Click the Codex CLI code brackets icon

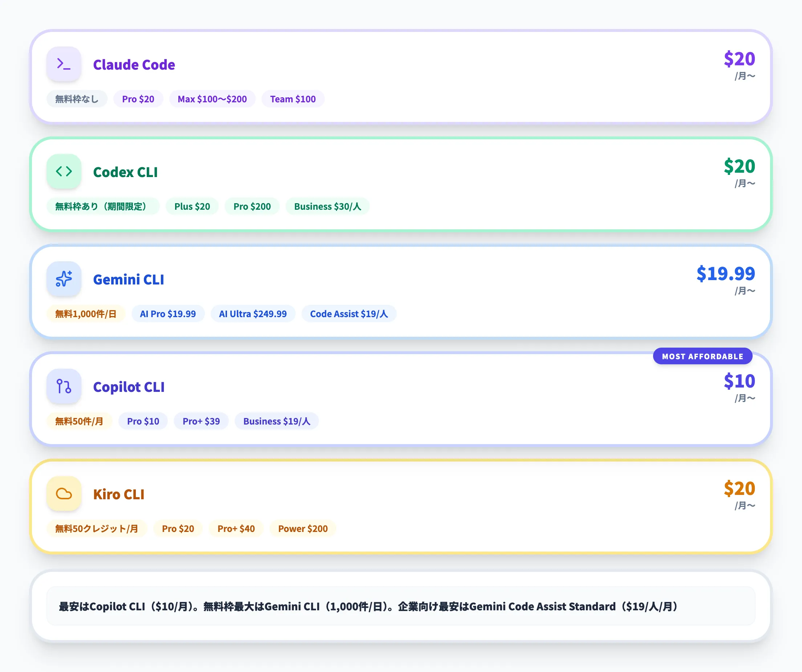click(x=64, y=171)
